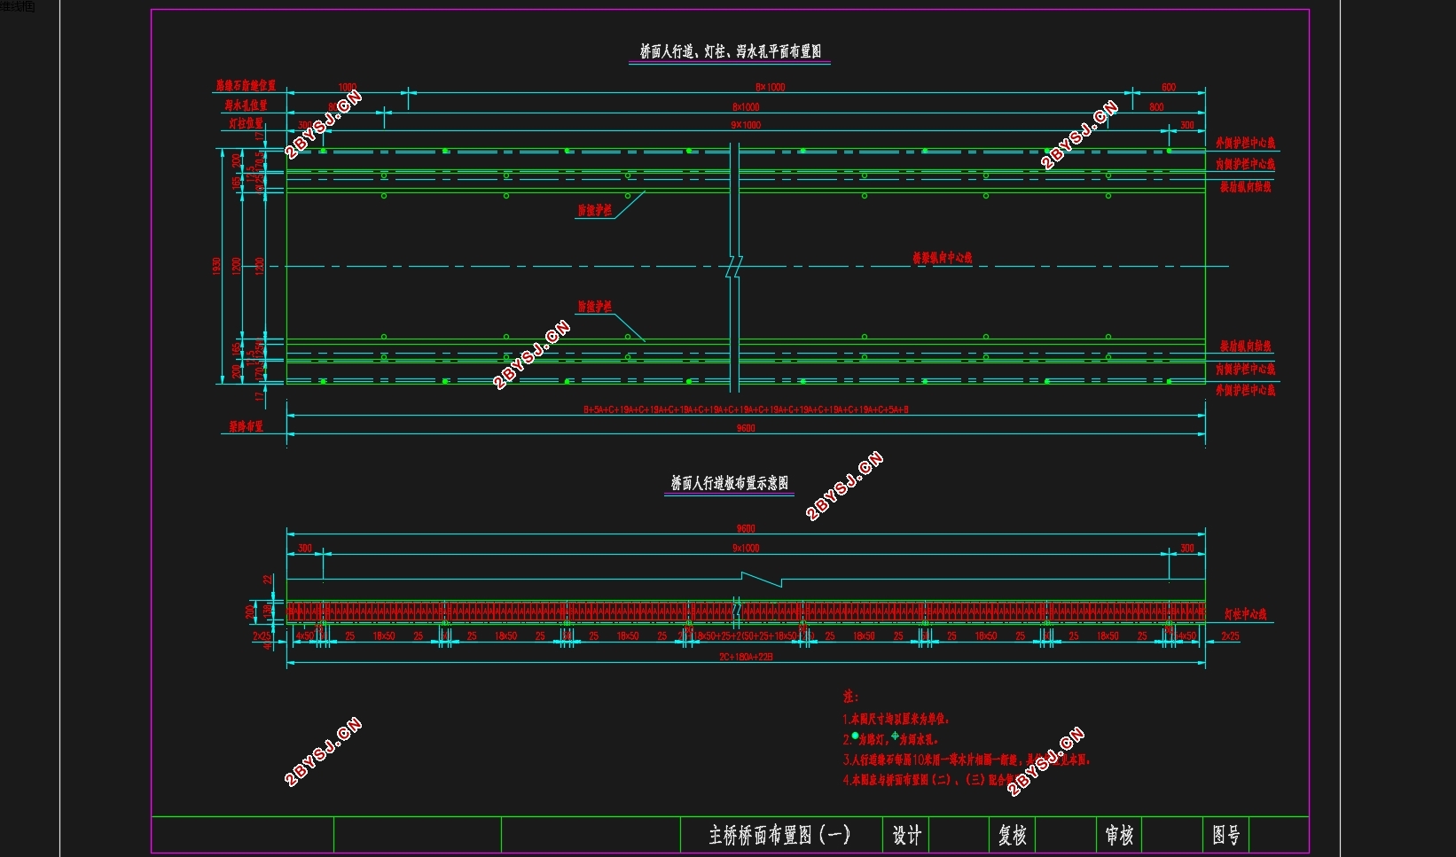1456x857 pixels.
Task: Select the title block cell '主桥桥面布置图(一)'
Action: (x=780, y=835)
